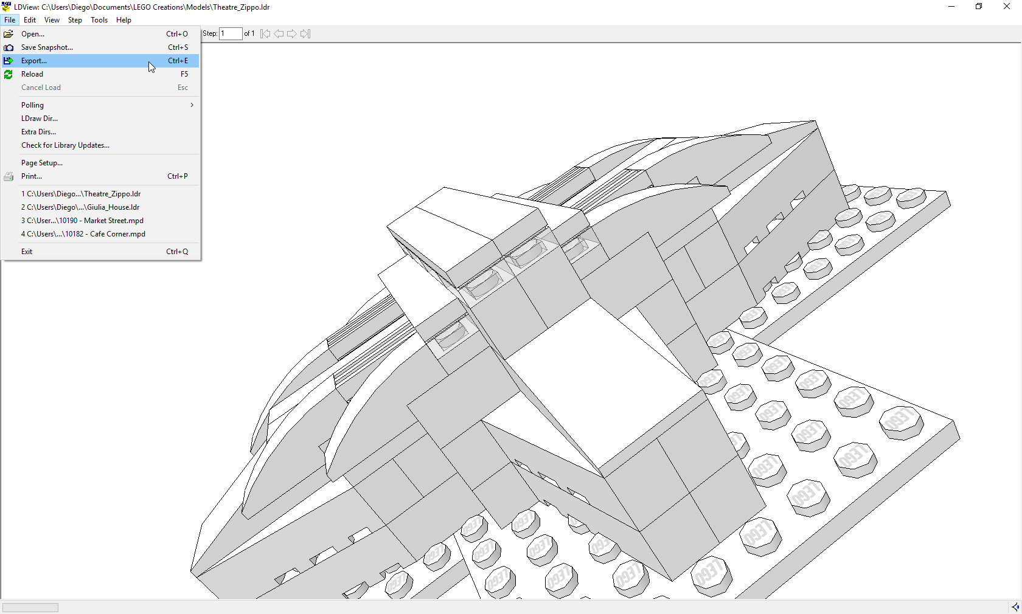This screenshot has height=614, width=1022.
Task: Expand the Polling submenu
Action: (101, 105)
